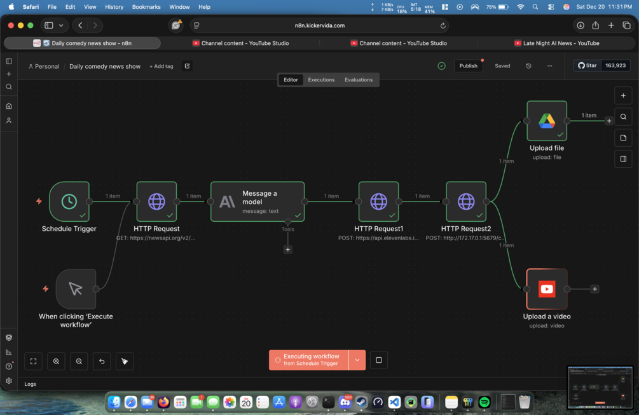The image size is (639, 415).
Task: Open the Message a model node
Action: click(x=258, y=201)
